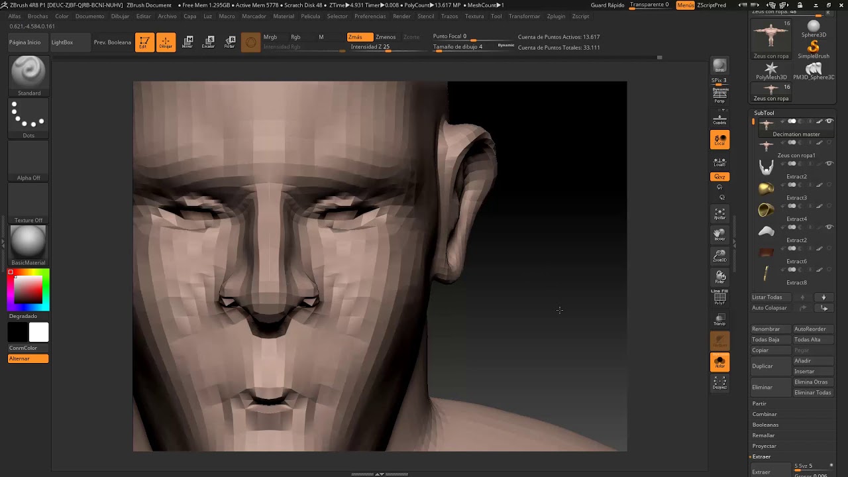848x477 pixels.
Task: Toggle XYZ rotation mode
Action: coord(719,177)
